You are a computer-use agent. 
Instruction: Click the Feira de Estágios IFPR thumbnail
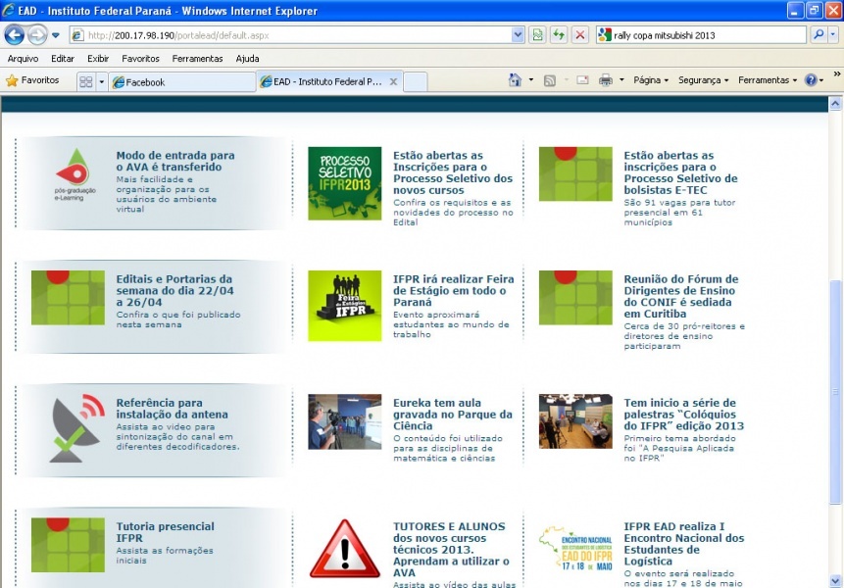click(344, 306)
